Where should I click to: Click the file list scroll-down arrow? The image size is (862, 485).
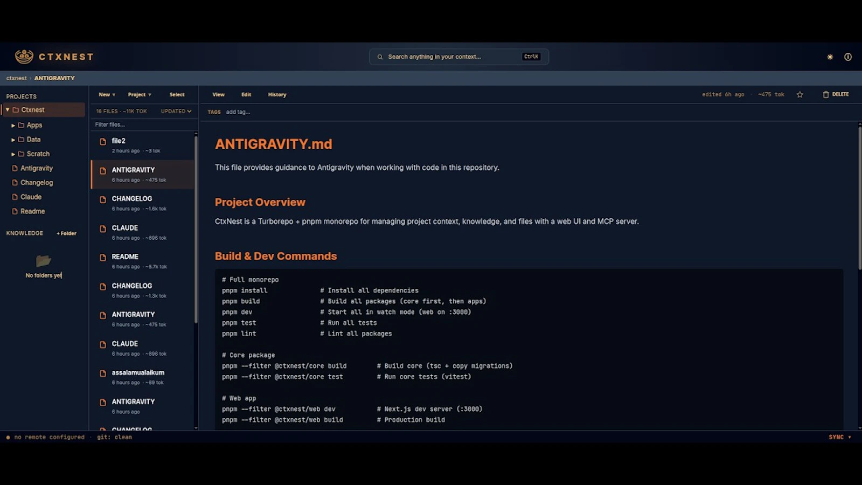(196, 428)
